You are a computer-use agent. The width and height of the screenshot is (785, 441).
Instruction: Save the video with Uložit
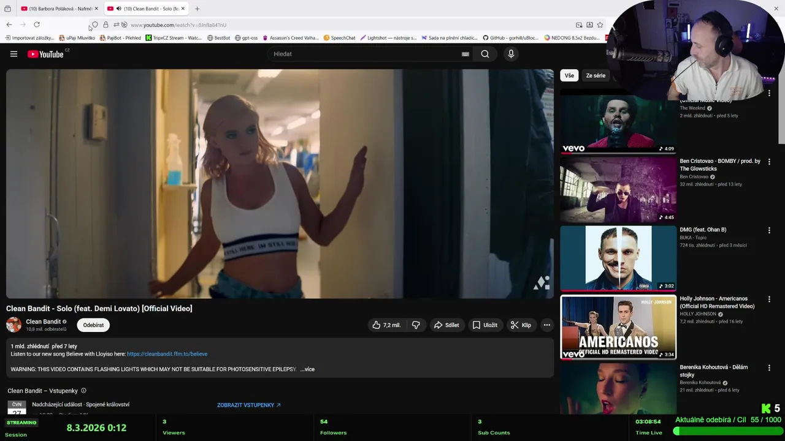pyautogui.click(x=484, y=325)
